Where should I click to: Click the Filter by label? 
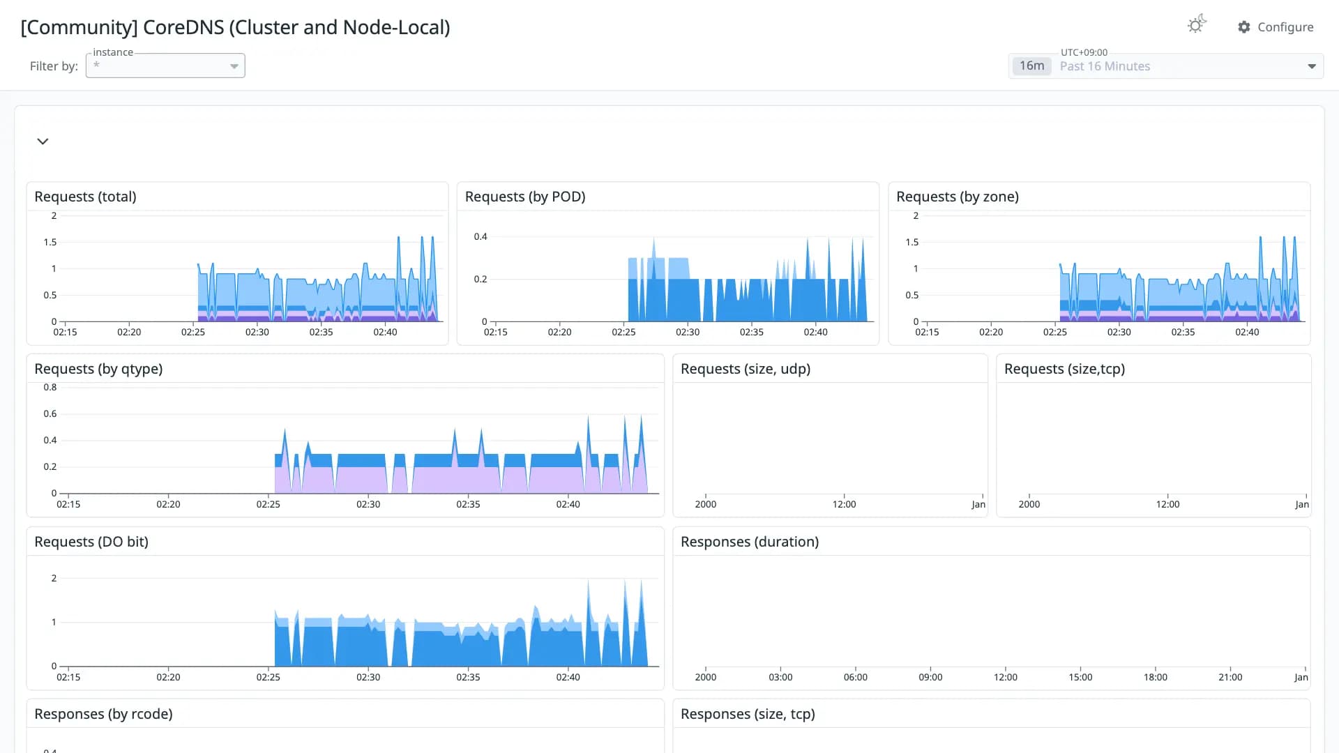(x=54, y=66)
